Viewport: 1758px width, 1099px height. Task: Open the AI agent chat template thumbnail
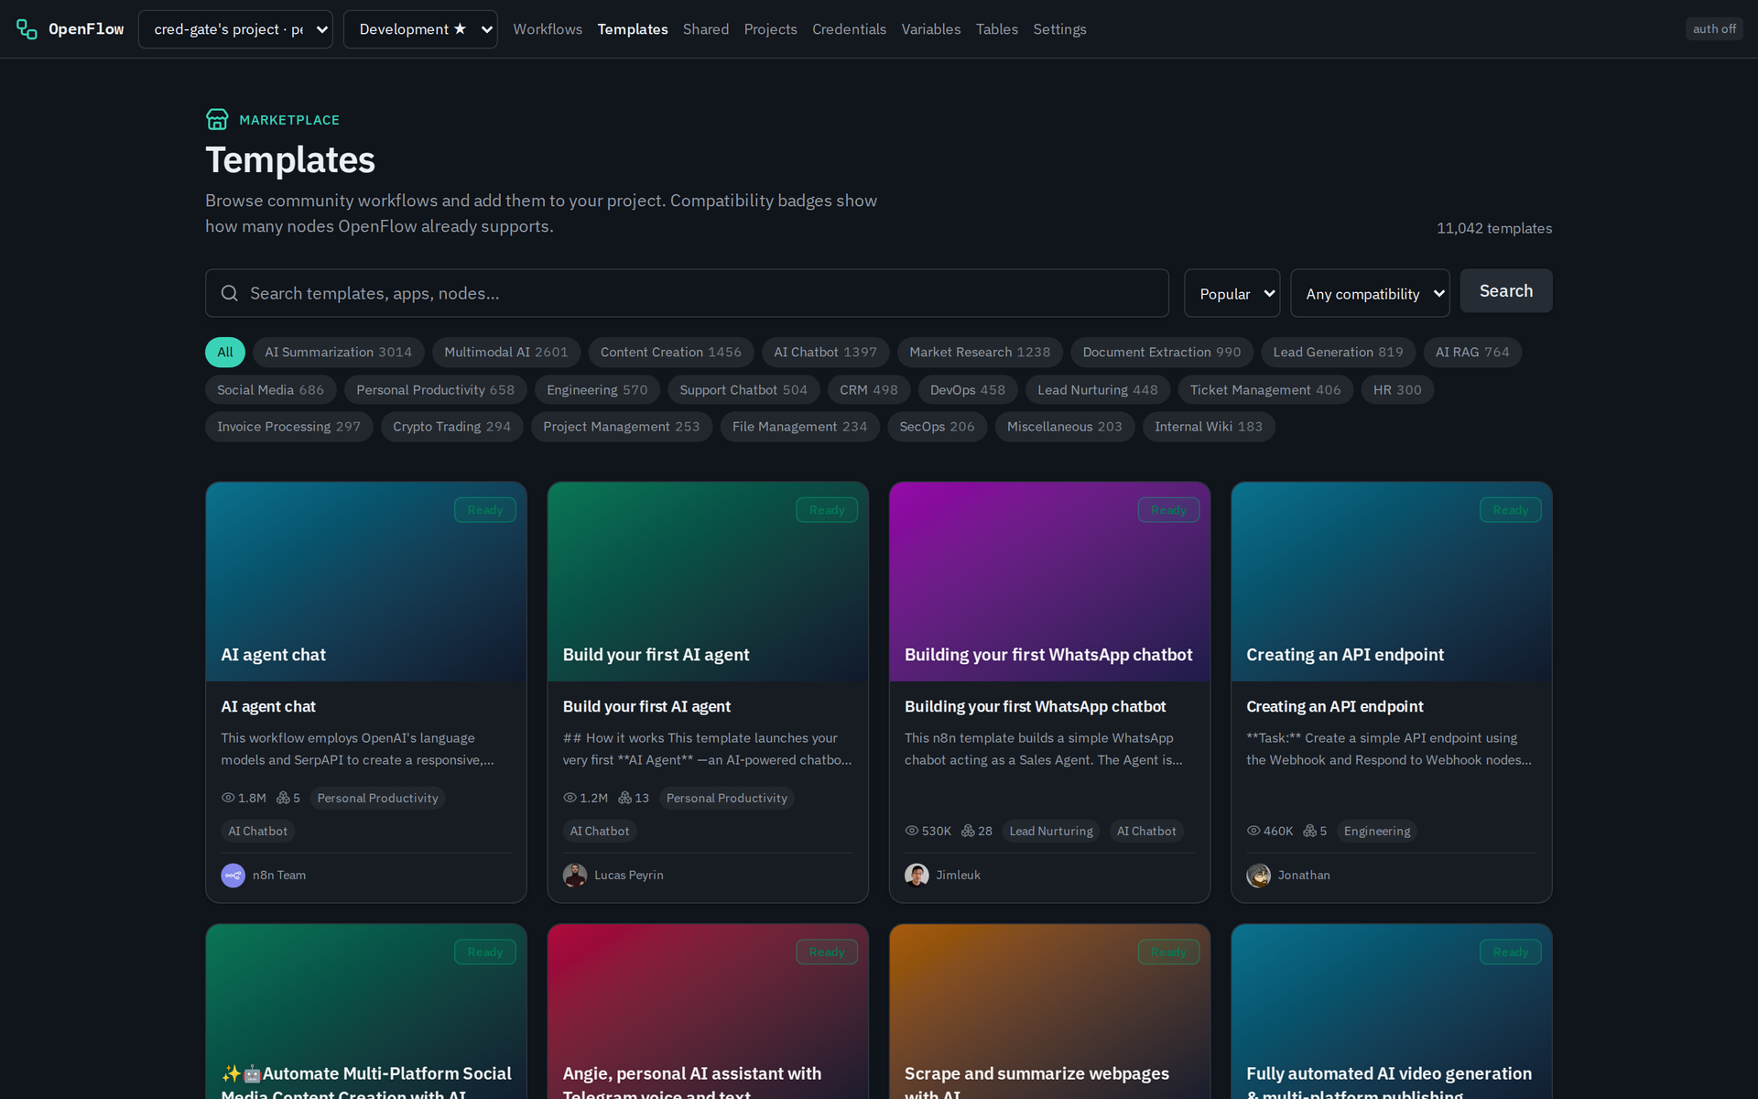click(x=366, y=582)
